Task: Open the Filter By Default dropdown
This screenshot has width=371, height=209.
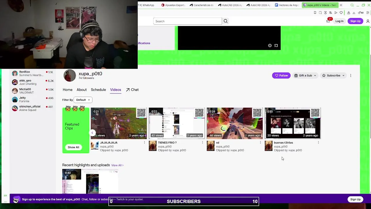Action: point(83,100)
